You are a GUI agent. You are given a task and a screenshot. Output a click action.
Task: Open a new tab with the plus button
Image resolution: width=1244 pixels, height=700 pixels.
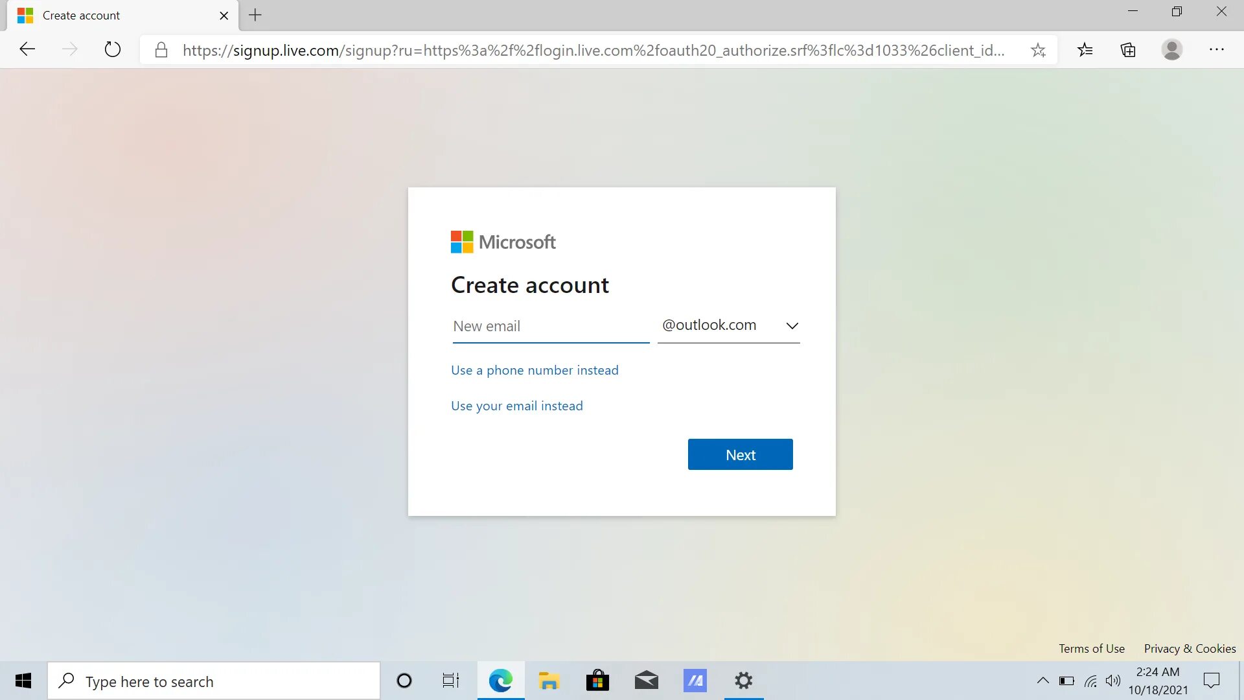click(x=255, y=15)
